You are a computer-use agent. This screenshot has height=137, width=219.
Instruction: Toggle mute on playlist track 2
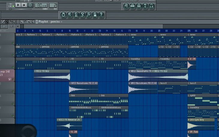[x=13, y=55]
